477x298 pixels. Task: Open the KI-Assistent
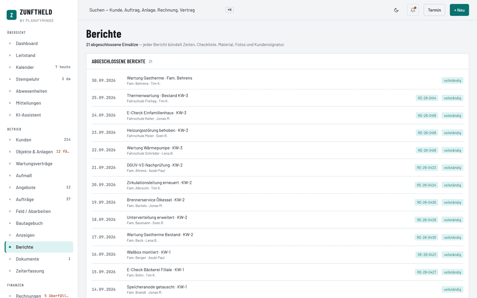(39, 115)
